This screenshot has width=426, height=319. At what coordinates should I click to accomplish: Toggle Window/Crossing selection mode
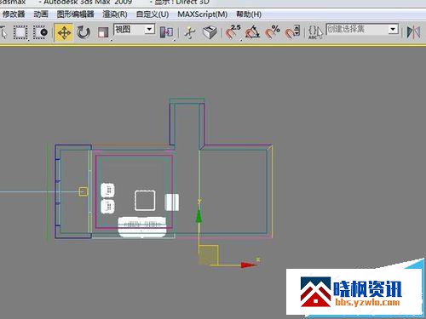coord(40,32)
